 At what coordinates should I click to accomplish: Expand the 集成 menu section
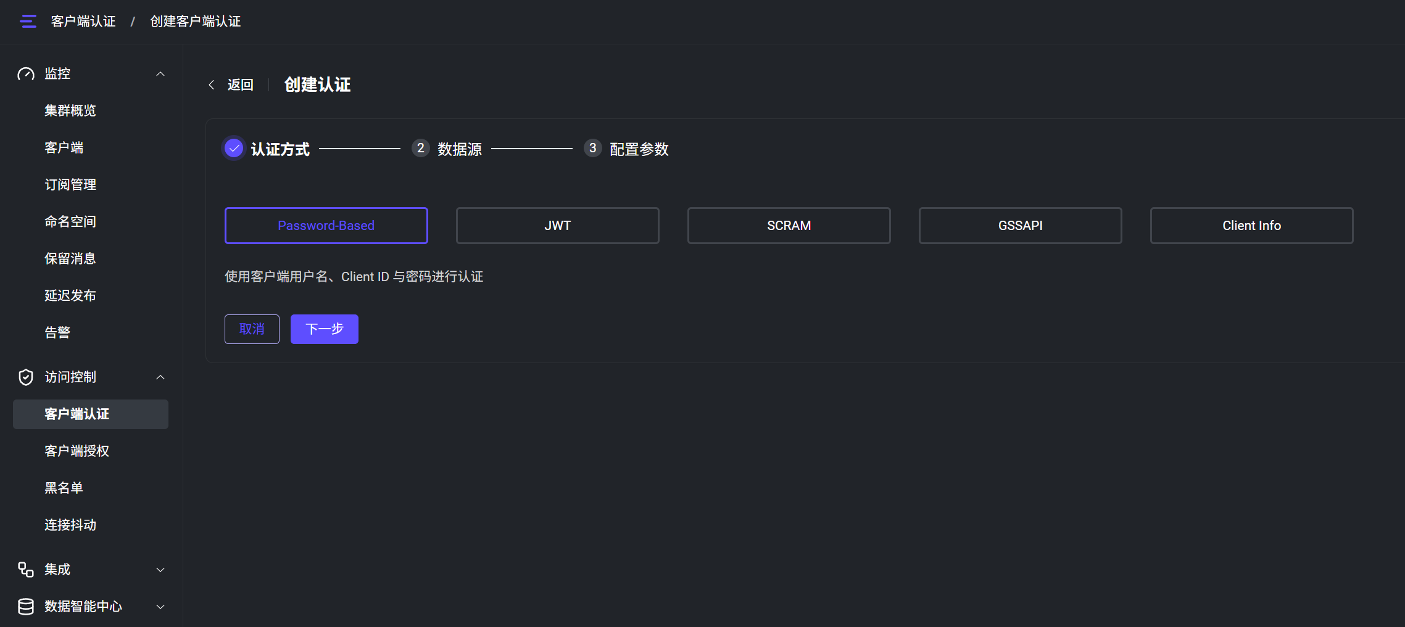(160, 570)
